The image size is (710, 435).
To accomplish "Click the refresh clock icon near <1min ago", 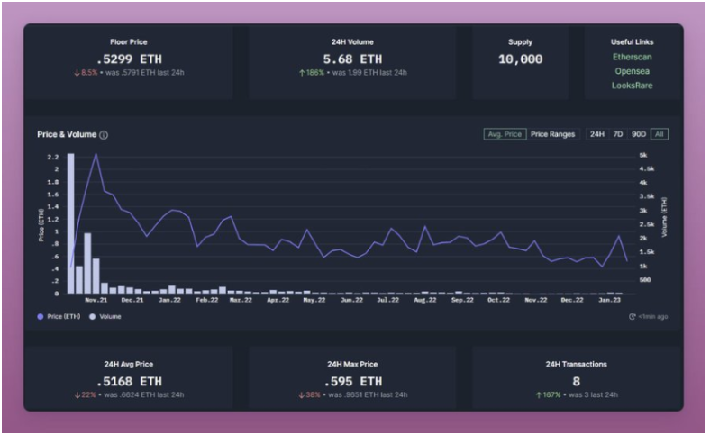I will click(x=633, y=317).
